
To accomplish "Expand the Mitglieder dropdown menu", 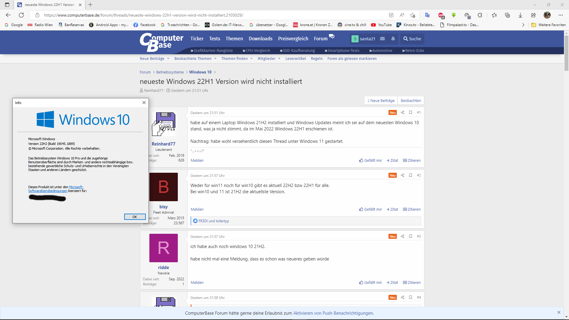I will click(x=279, y=59).
